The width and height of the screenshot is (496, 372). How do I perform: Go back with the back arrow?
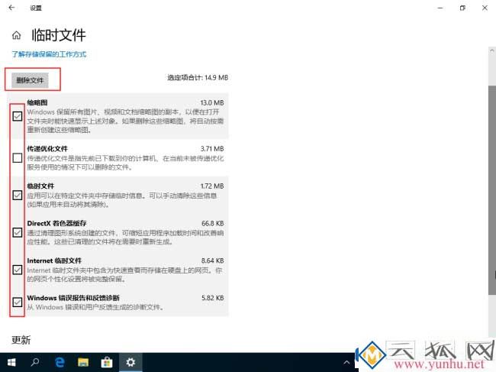11,8
